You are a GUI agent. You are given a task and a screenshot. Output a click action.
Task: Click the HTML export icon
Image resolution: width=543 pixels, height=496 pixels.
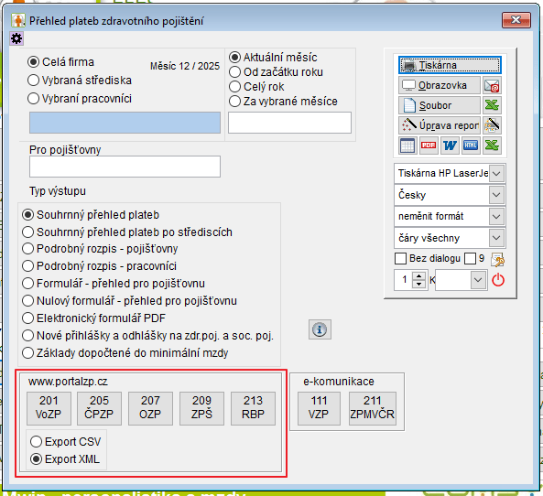pos(471,146)
